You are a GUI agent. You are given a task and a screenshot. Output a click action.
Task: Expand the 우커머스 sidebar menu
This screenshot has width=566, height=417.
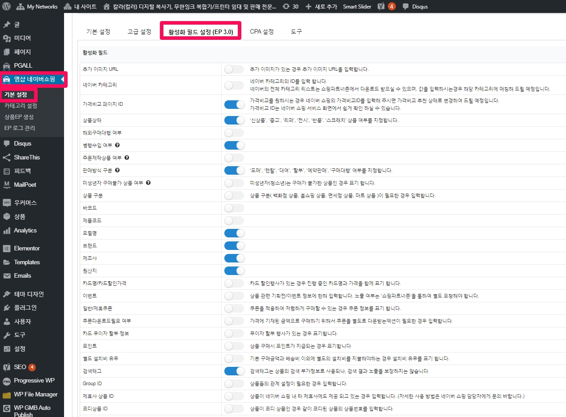tap(25, 202)
